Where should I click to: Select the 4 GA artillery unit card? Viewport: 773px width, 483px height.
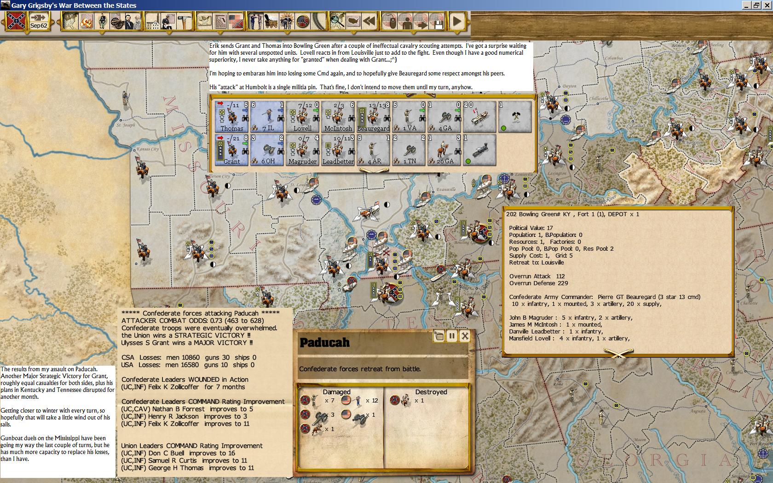click(x=444, y=117)
